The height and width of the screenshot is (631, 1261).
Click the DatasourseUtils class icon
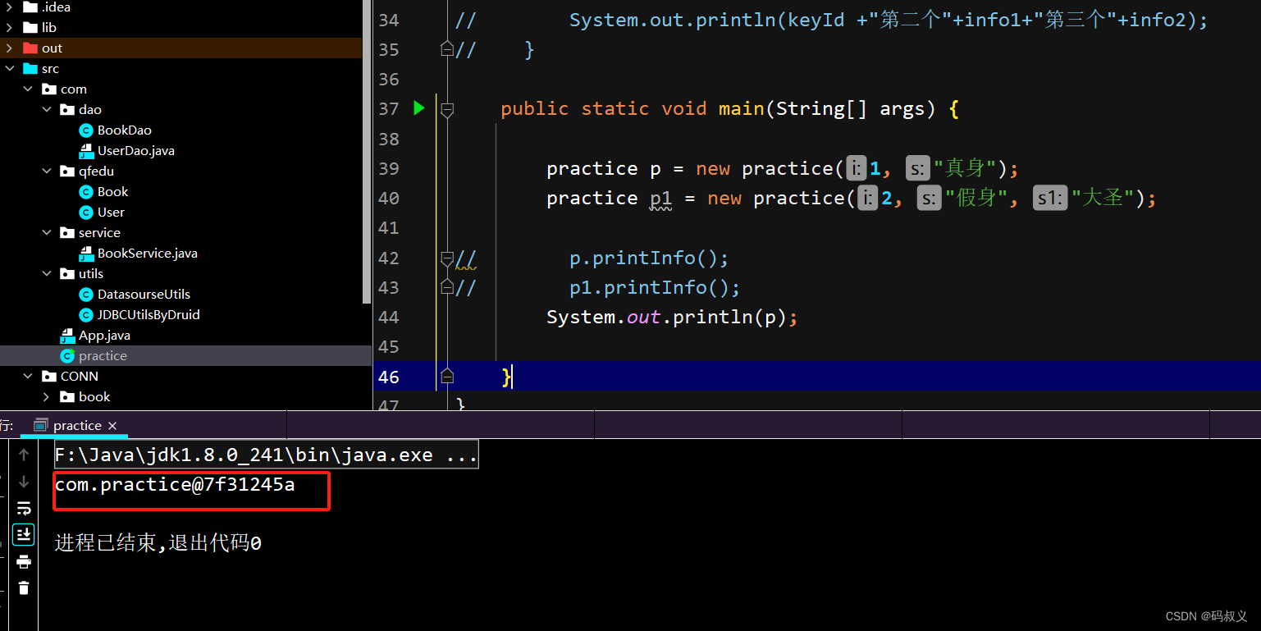point(86,295)
